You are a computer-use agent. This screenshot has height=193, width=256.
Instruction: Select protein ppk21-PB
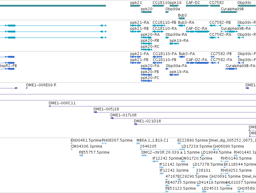pos(136,63)
